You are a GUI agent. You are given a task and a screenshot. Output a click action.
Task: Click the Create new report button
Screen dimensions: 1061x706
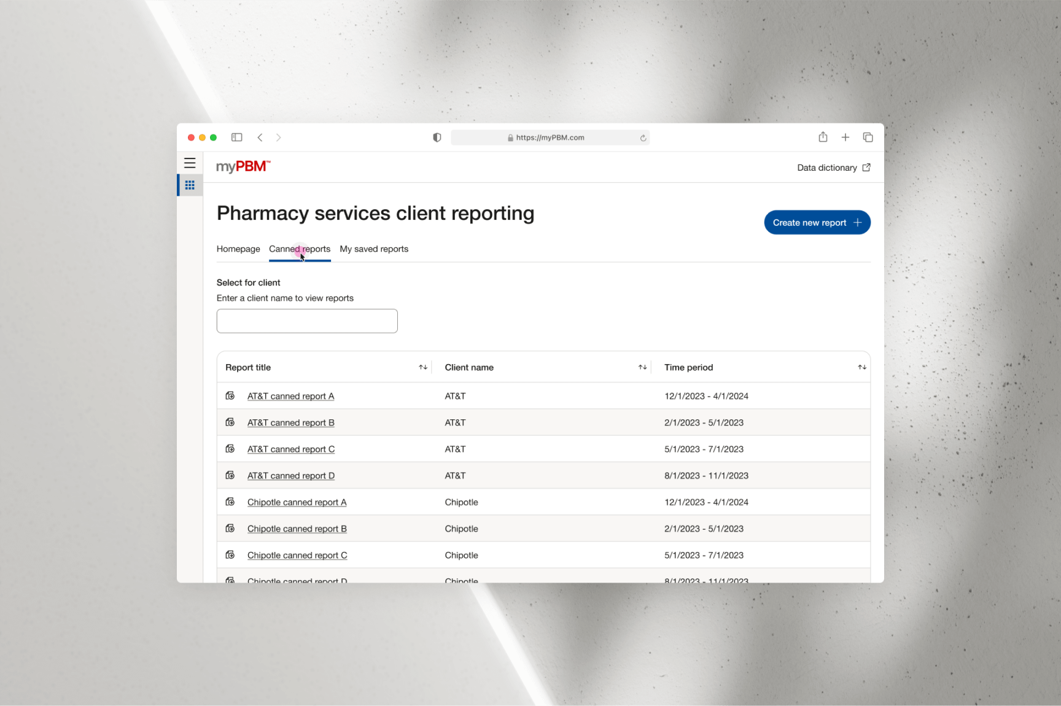click(x=817, y=223)
